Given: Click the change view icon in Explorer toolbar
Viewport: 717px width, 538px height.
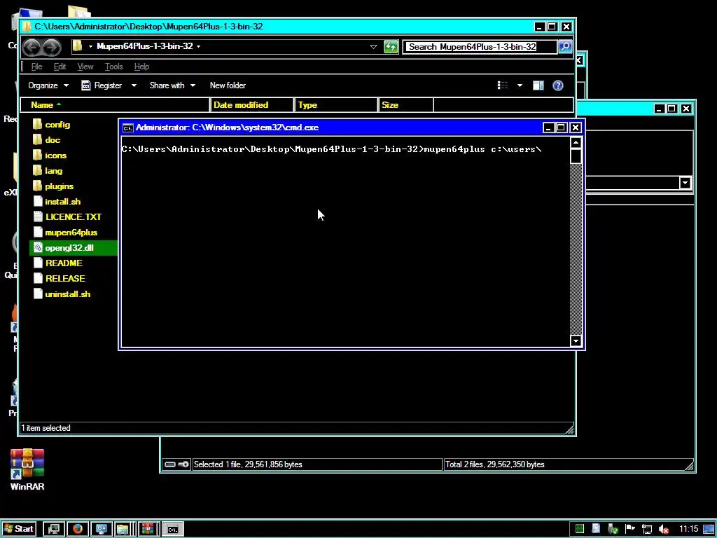Looking at the screenshot, I should point(503,85).
